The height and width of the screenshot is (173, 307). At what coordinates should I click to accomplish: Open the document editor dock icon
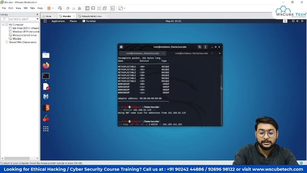[46, 86]
